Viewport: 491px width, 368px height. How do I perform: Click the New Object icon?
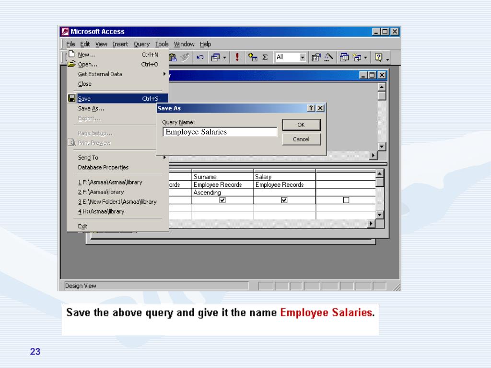coord(357,57)
